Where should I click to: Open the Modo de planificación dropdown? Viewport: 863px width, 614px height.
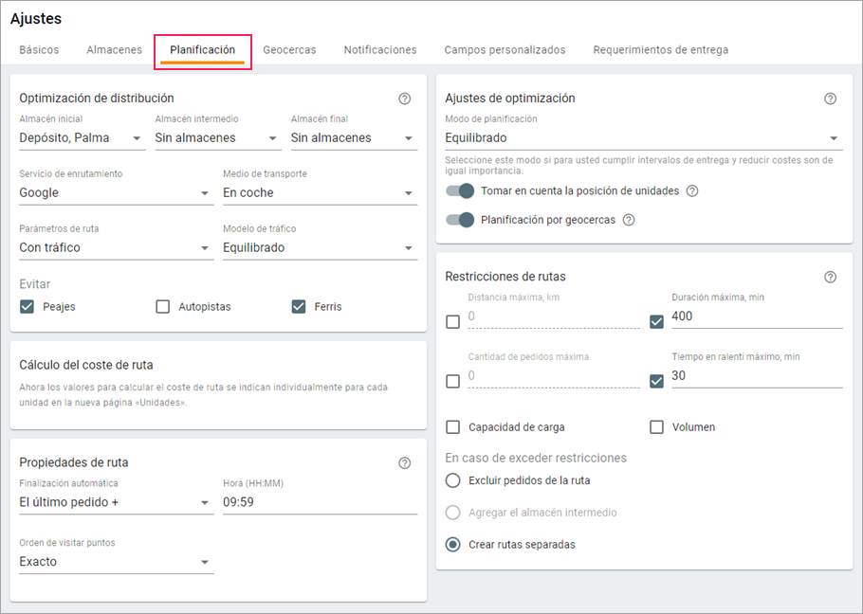tap(643, 138)
